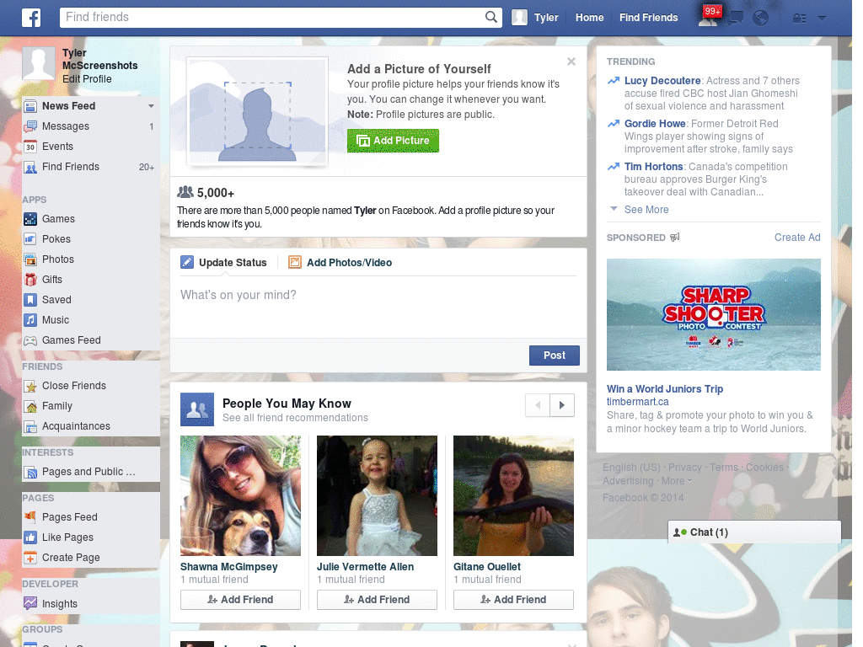Click Privacy link in footer
The image size is (863, 647).
(684, 468)
